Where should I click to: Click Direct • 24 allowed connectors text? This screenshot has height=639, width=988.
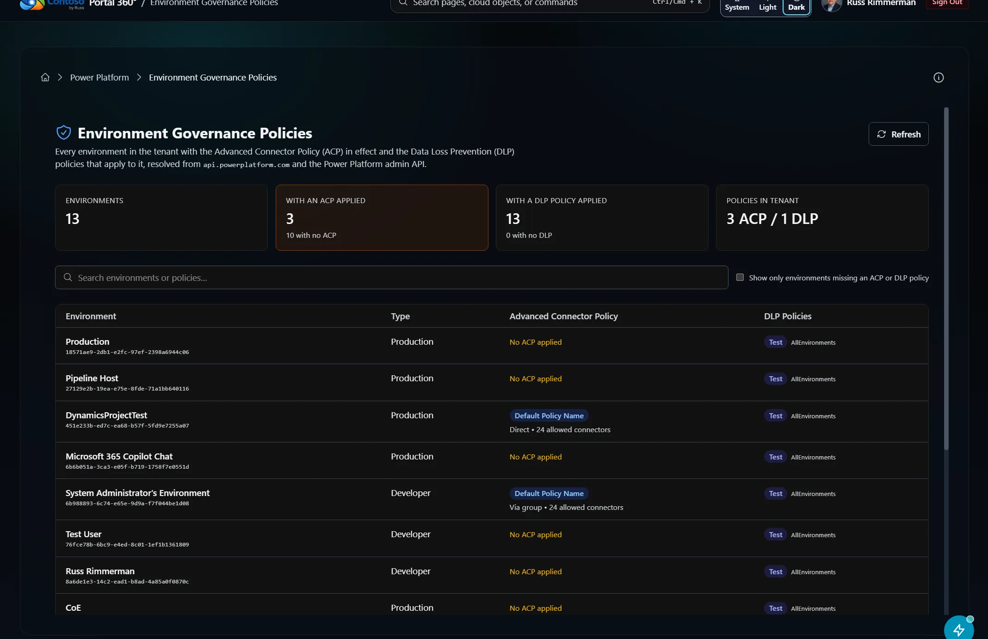pyautogui.click(x=560, y=429)
